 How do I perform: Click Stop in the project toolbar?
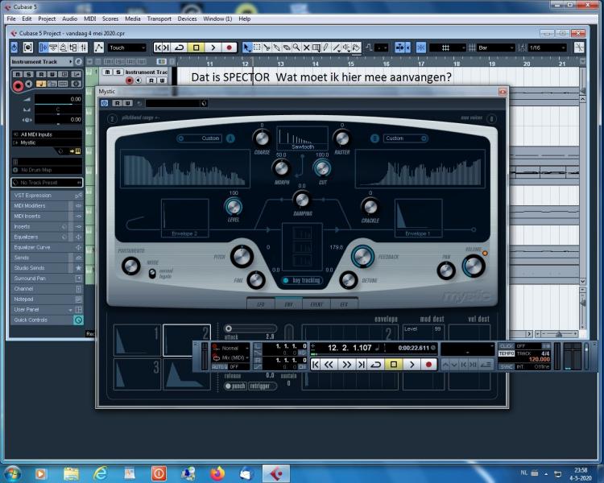196,47
